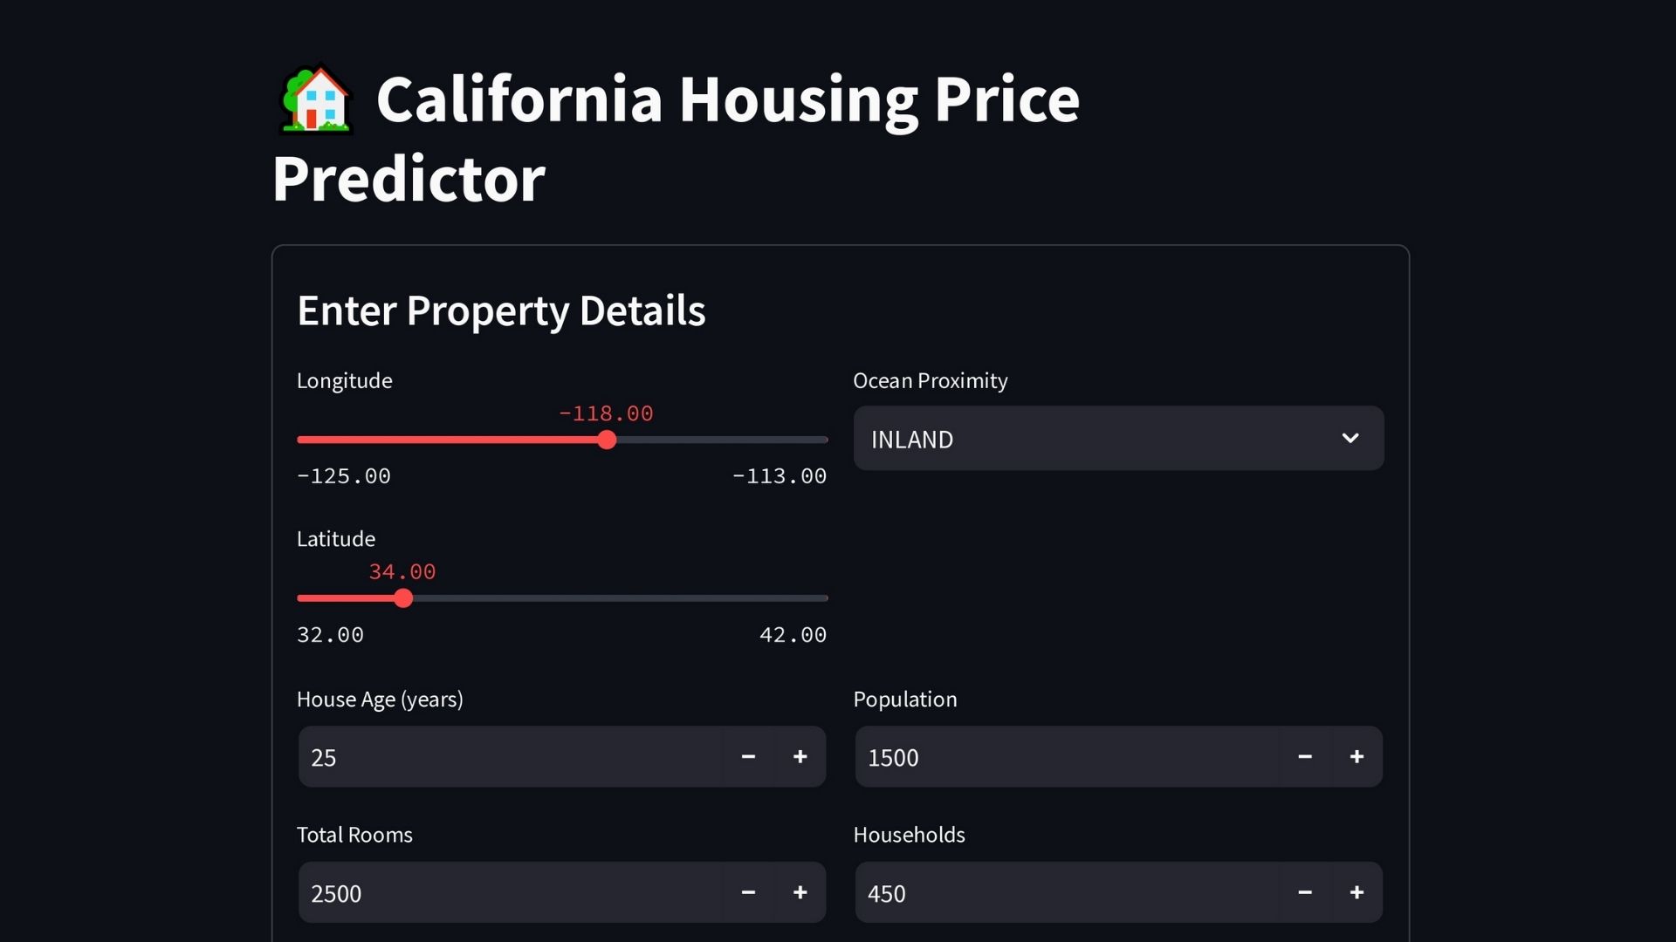Decrement Total Rooms using minus icon

click(748, 892)
